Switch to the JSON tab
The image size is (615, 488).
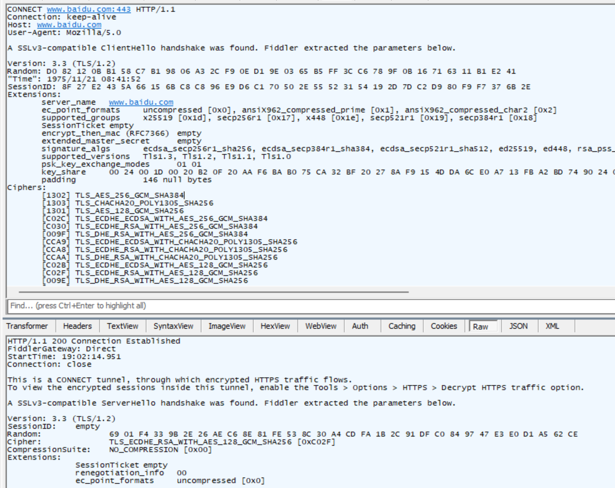tap(518, 326)
